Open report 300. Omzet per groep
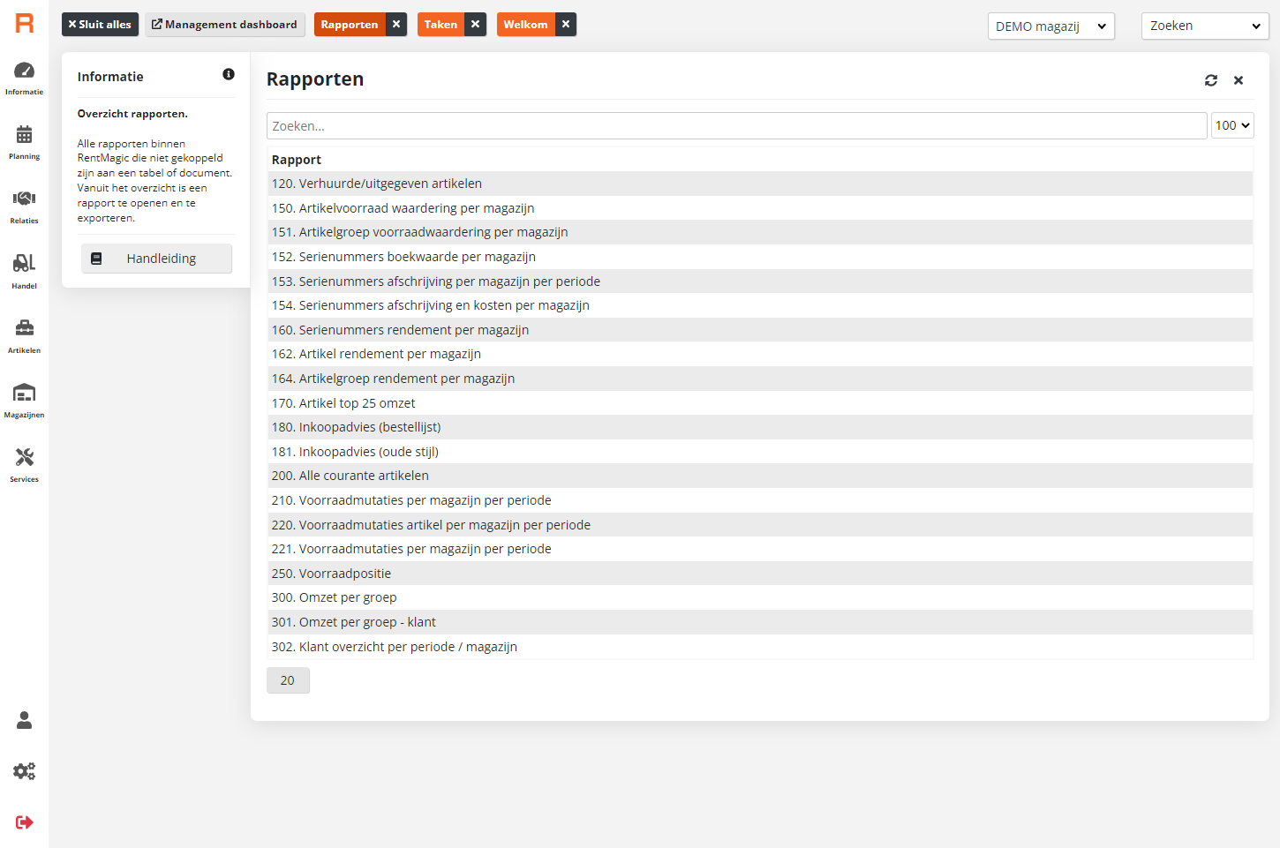Image resolution: width=1280 pixels, height=848 pixels. (x=760, y=597)
